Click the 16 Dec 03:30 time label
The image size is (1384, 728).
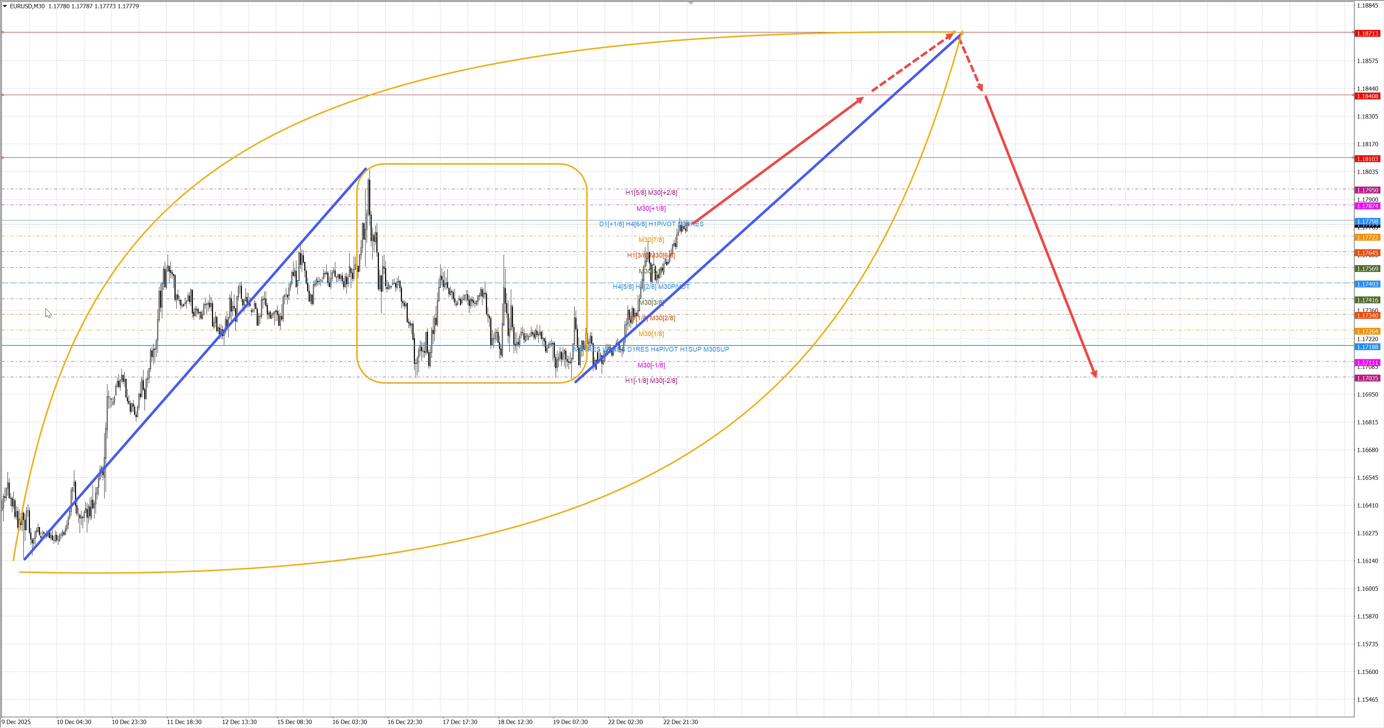(349, 722)
